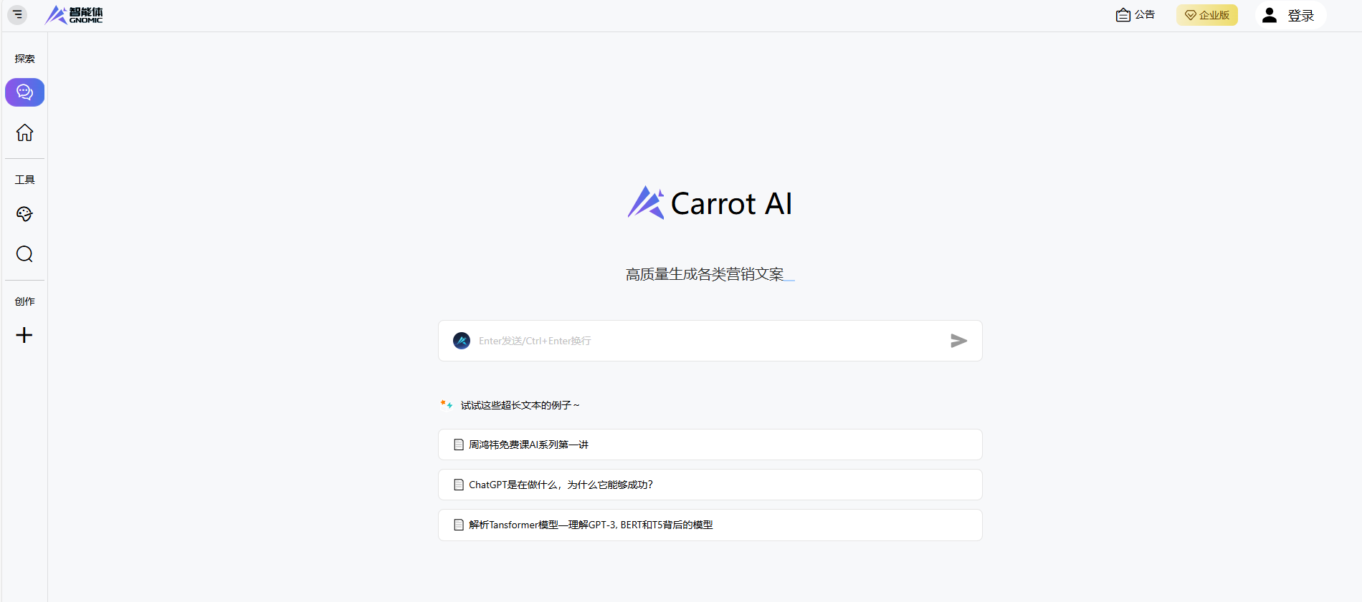Collapse the sidebar with the top-left menu toggle

click(x=17, y=14)
